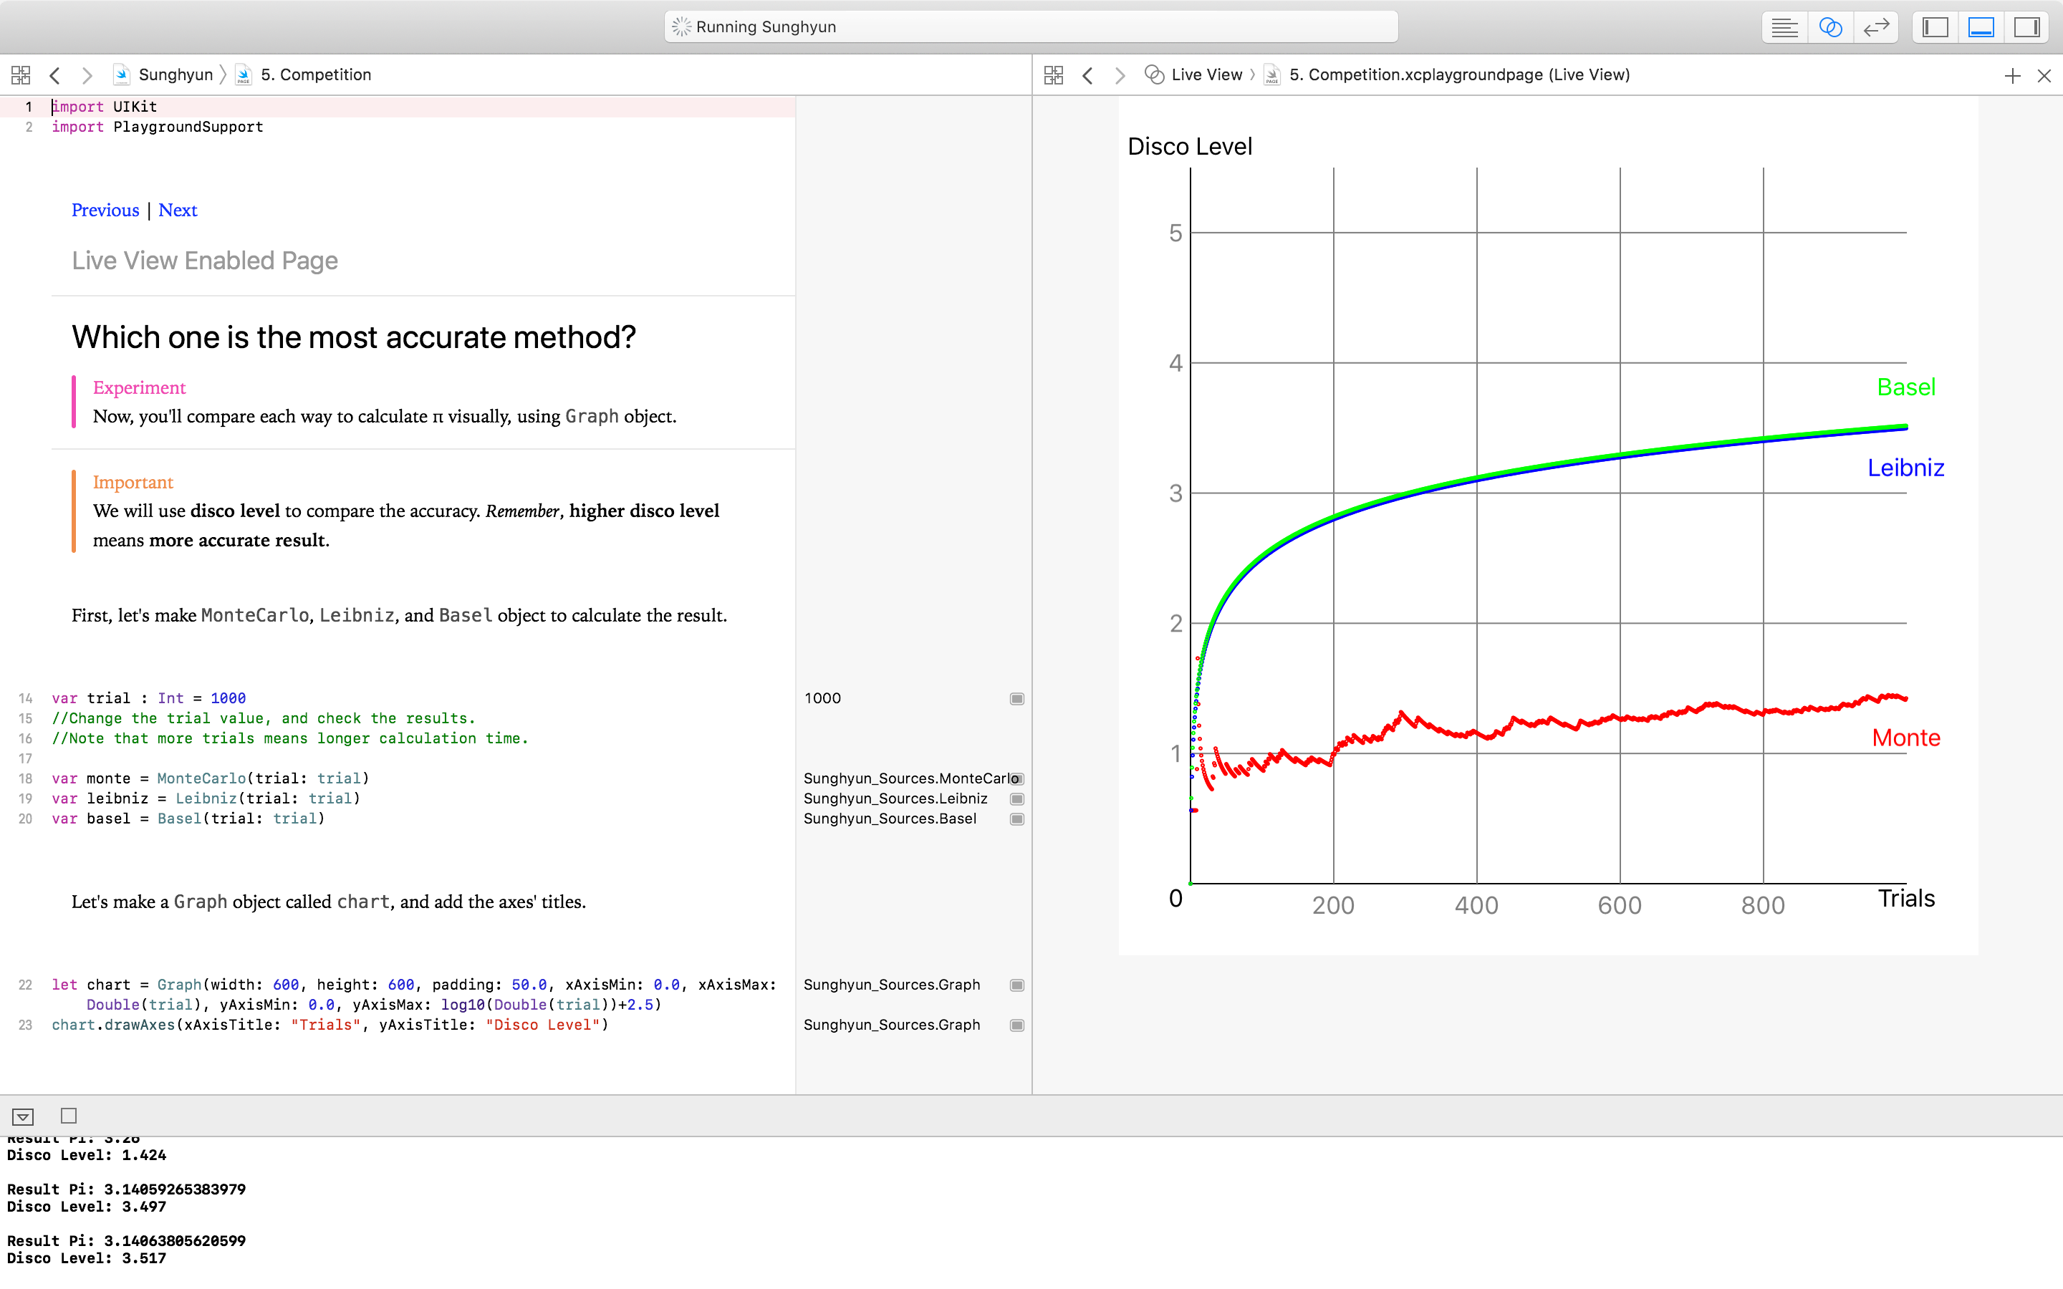Select the Standard editor icon
Image resolution: width=2063 pixels, height=1289 pixels.
(x=1784, y=27)
